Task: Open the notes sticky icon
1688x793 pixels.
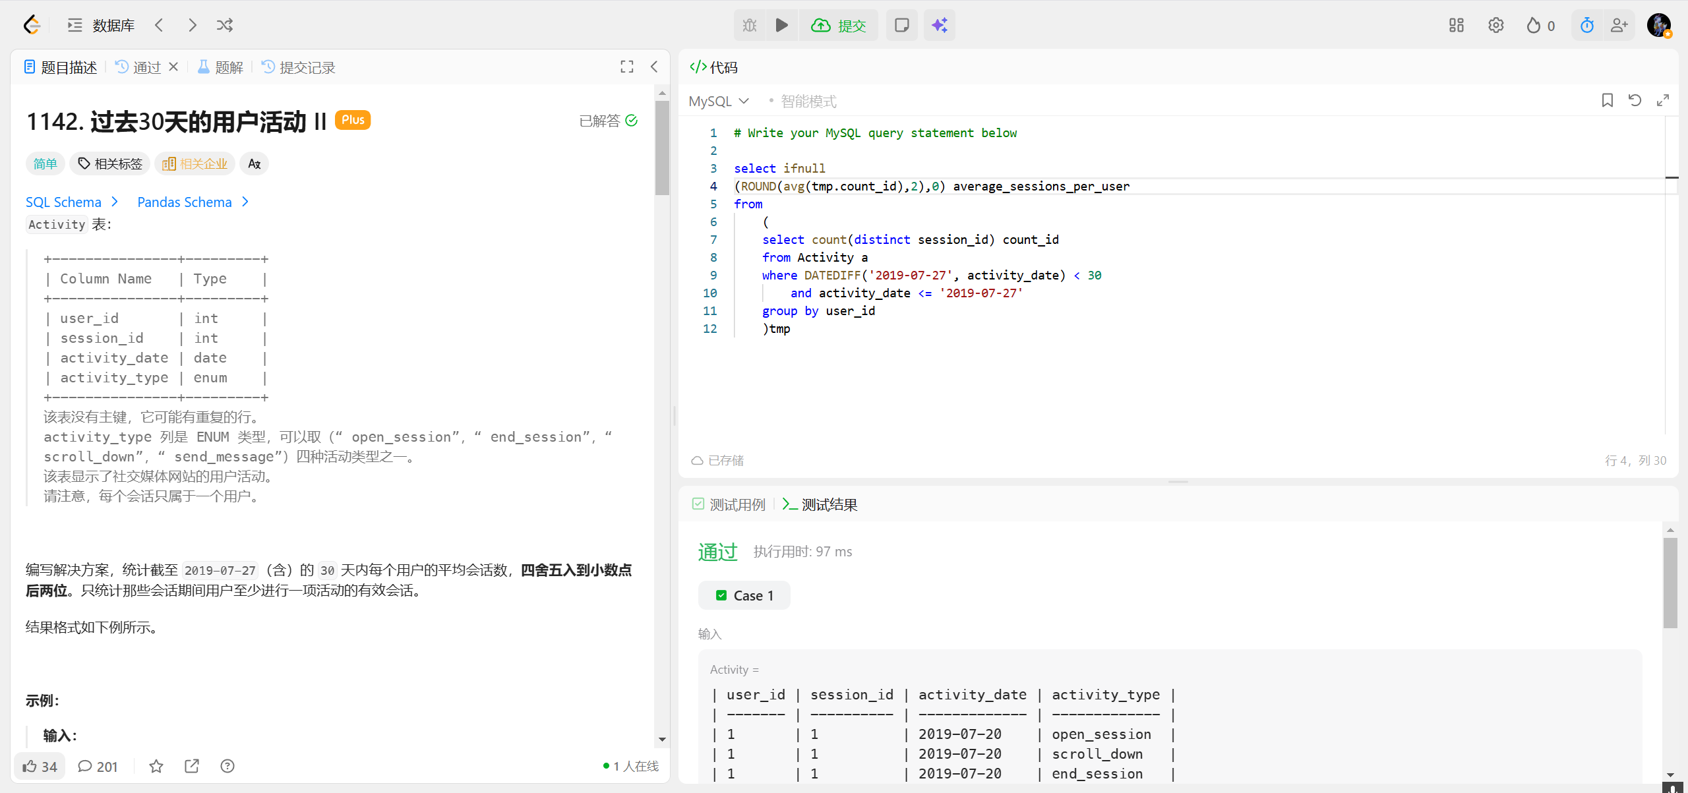Action: tap(901, 25)
